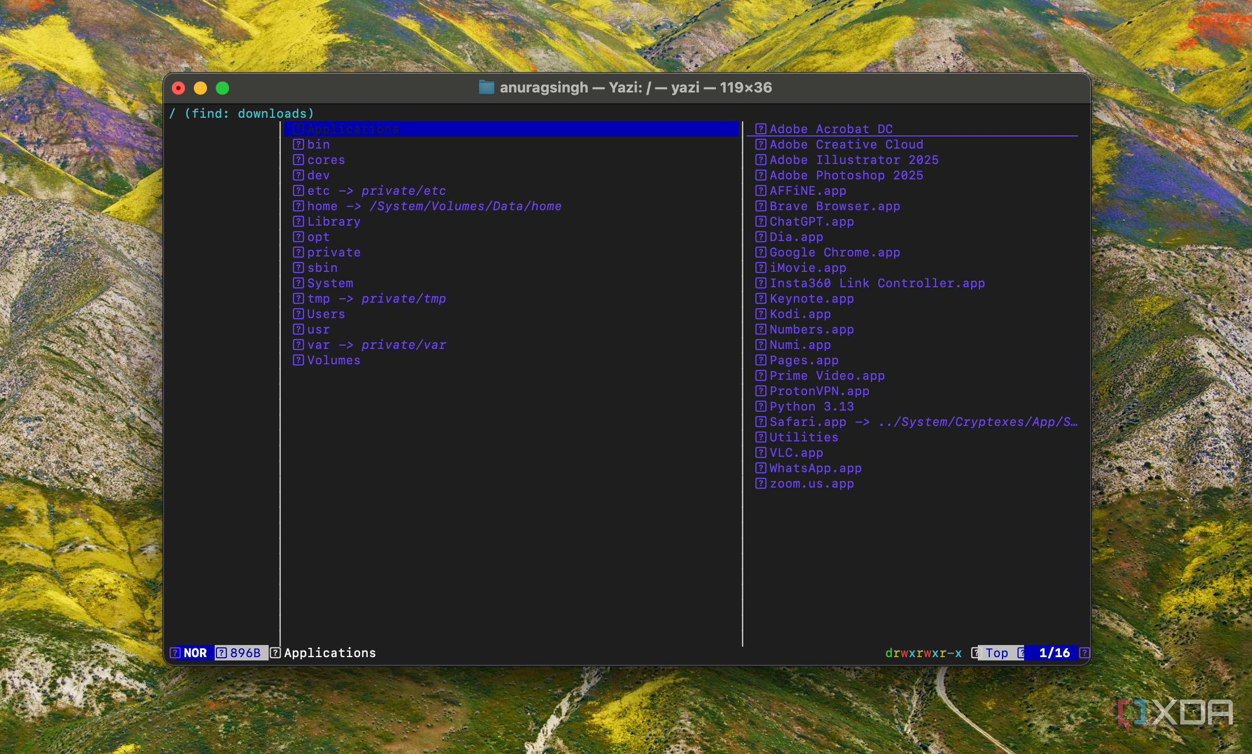Select the Volumes folder in the list
1252x754 pixels.
point(334,360)
